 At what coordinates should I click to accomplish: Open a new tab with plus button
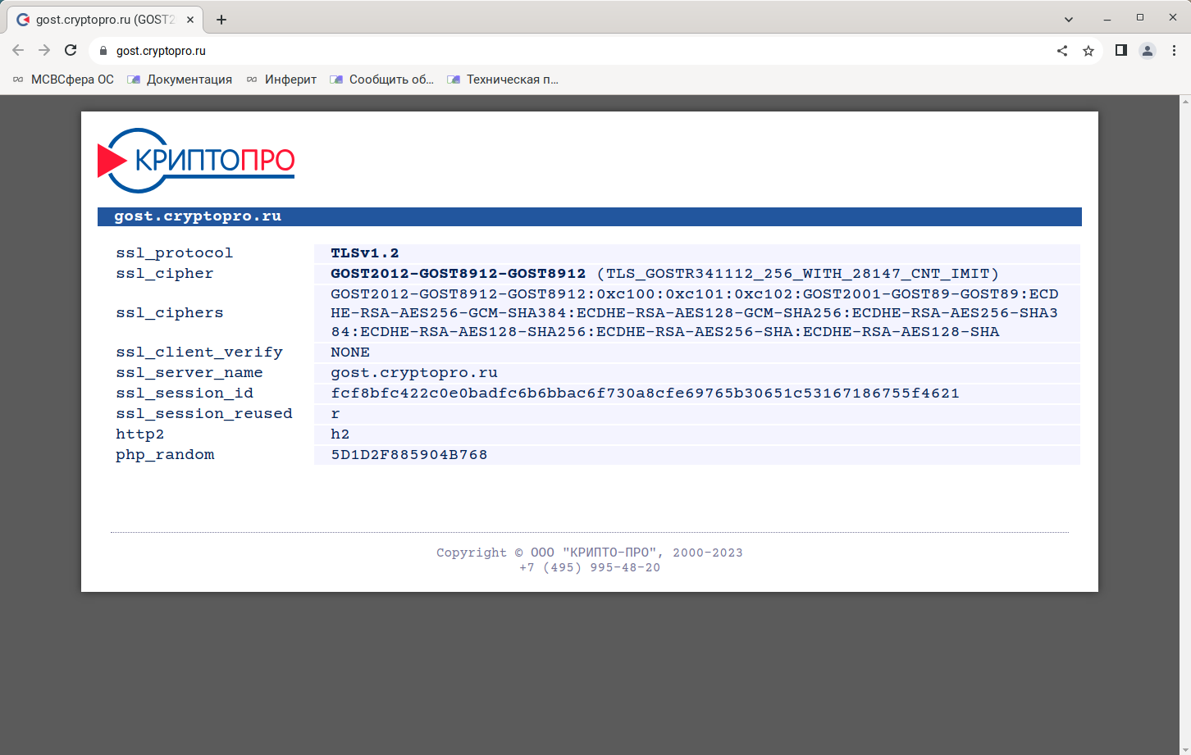pos(221,20)
